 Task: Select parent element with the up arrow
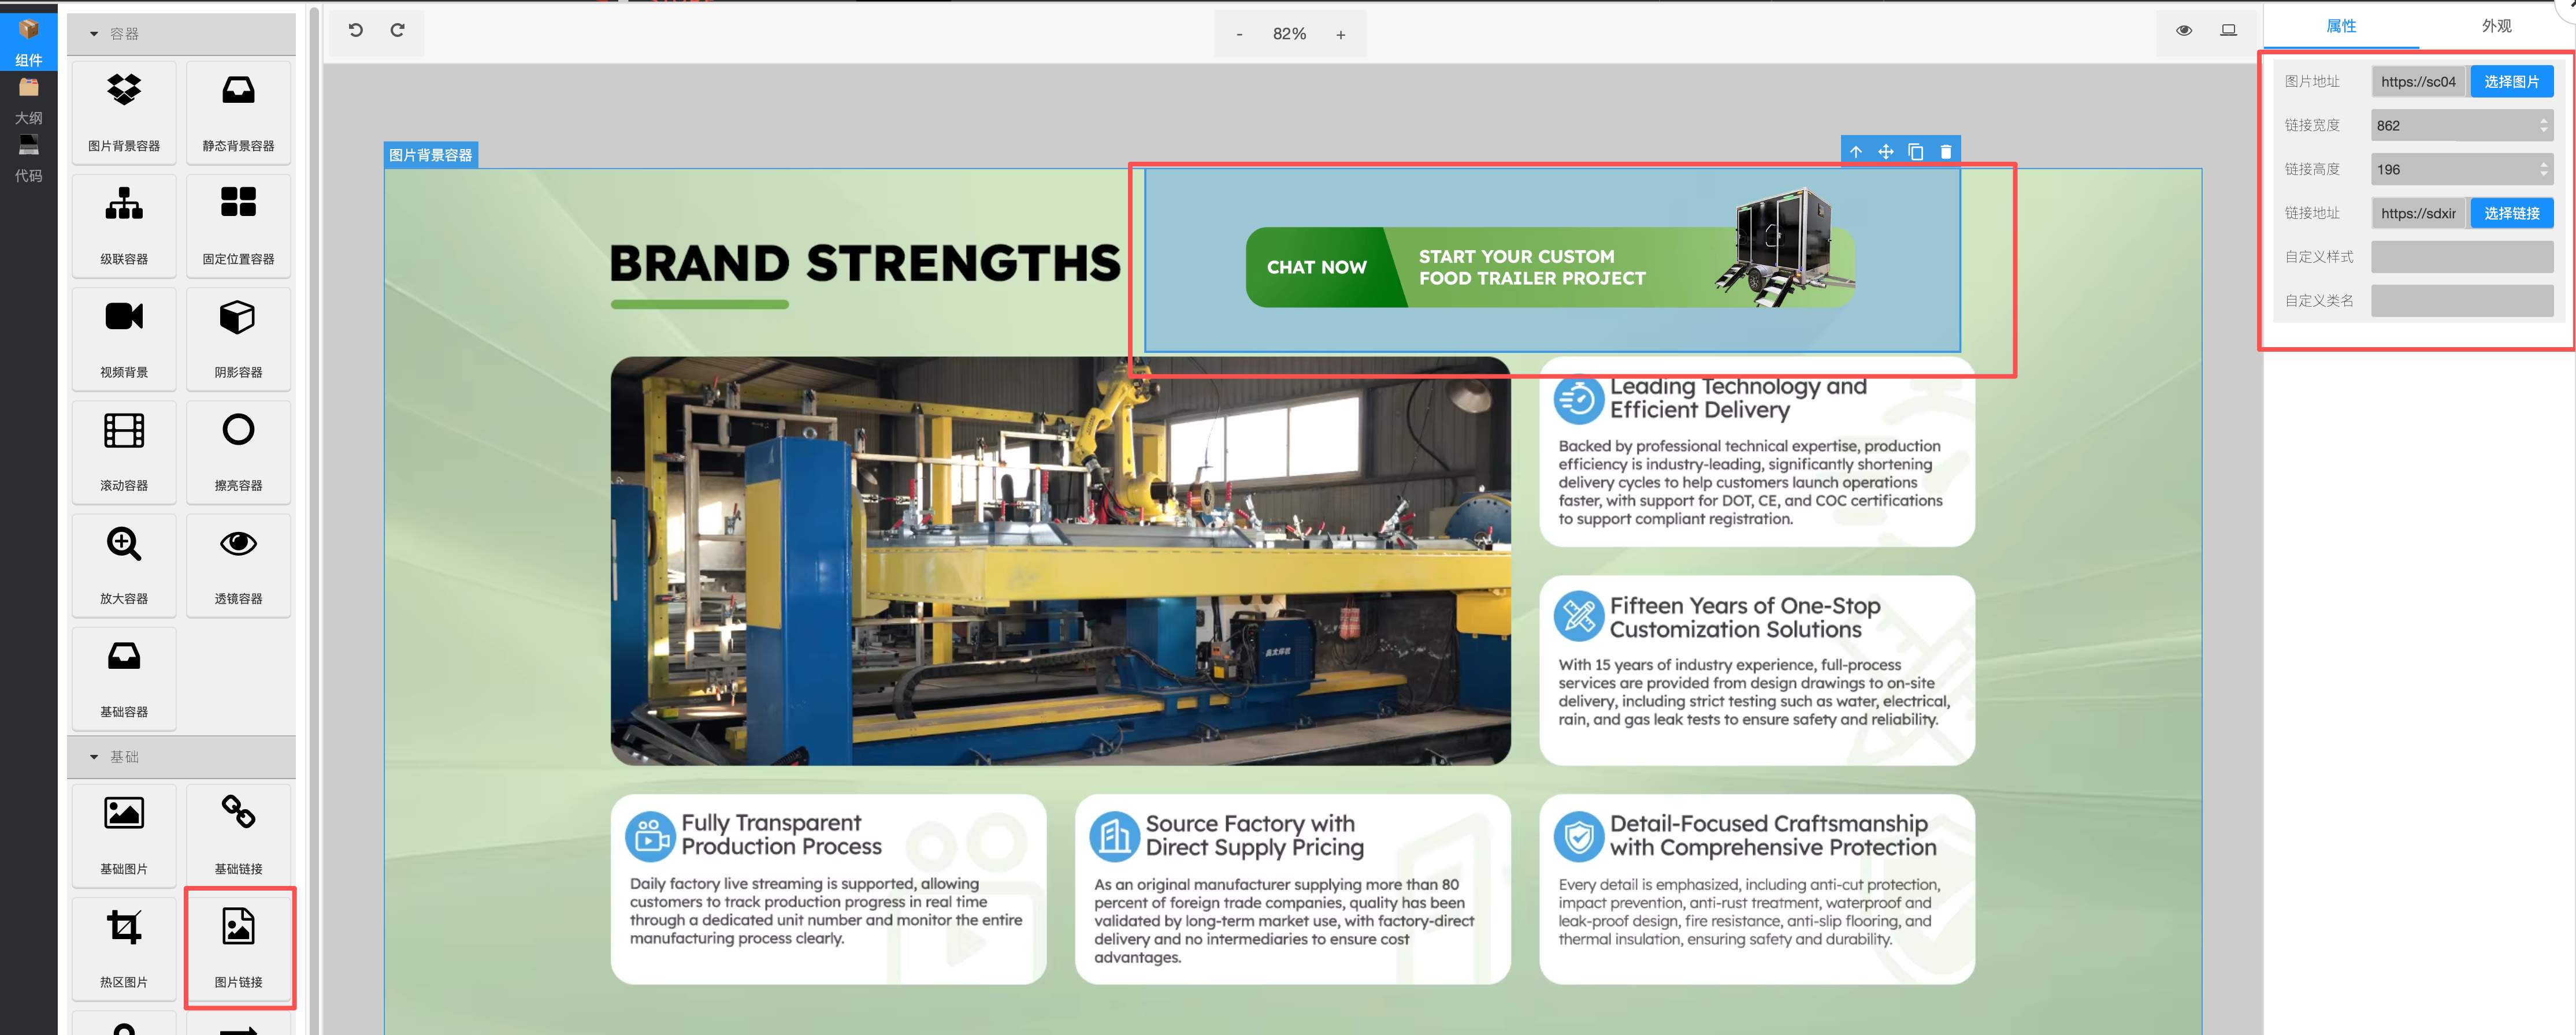(1856, 152)
